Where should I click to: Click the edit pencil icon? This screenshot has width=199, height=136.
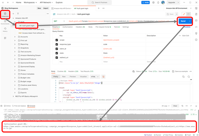pyautogui.click(x=184, y=14)
